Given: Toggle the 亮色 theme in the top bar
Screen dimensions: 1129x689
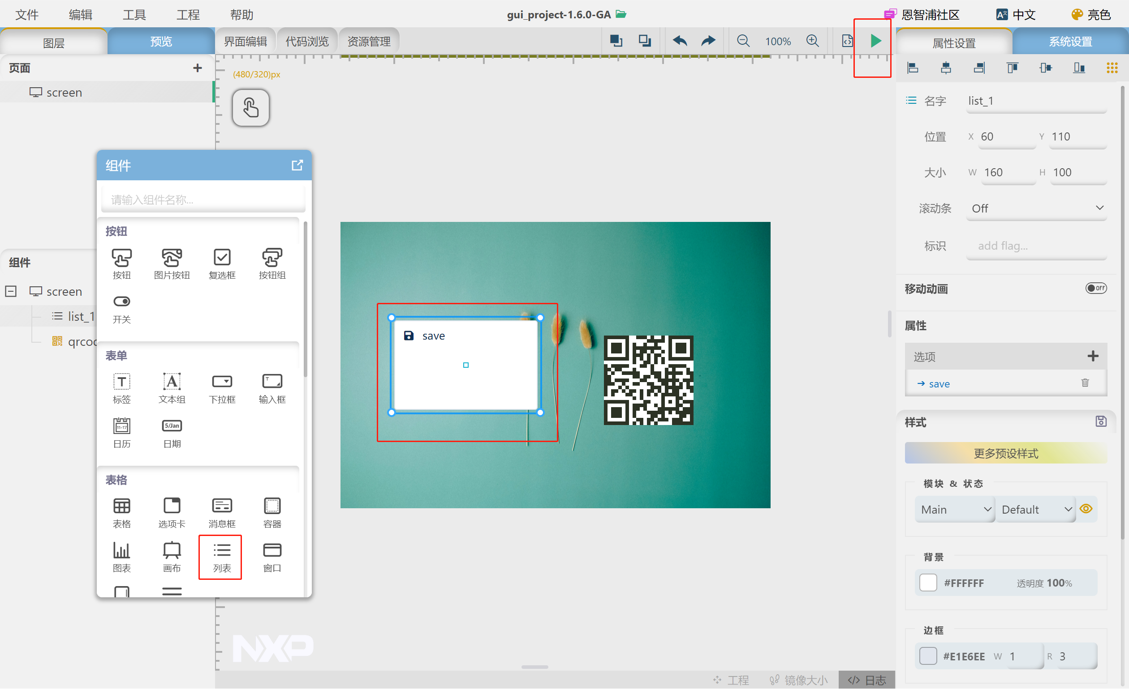Looking at the screenshot, I should (x=1091, y=14).
